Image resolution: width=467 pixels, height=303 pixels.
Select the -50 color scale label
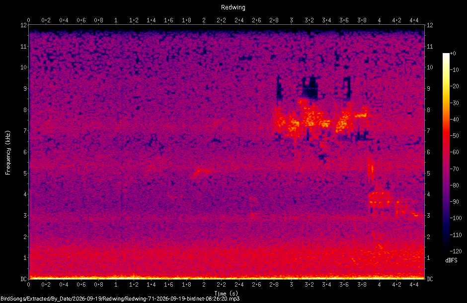click(454, 135)
